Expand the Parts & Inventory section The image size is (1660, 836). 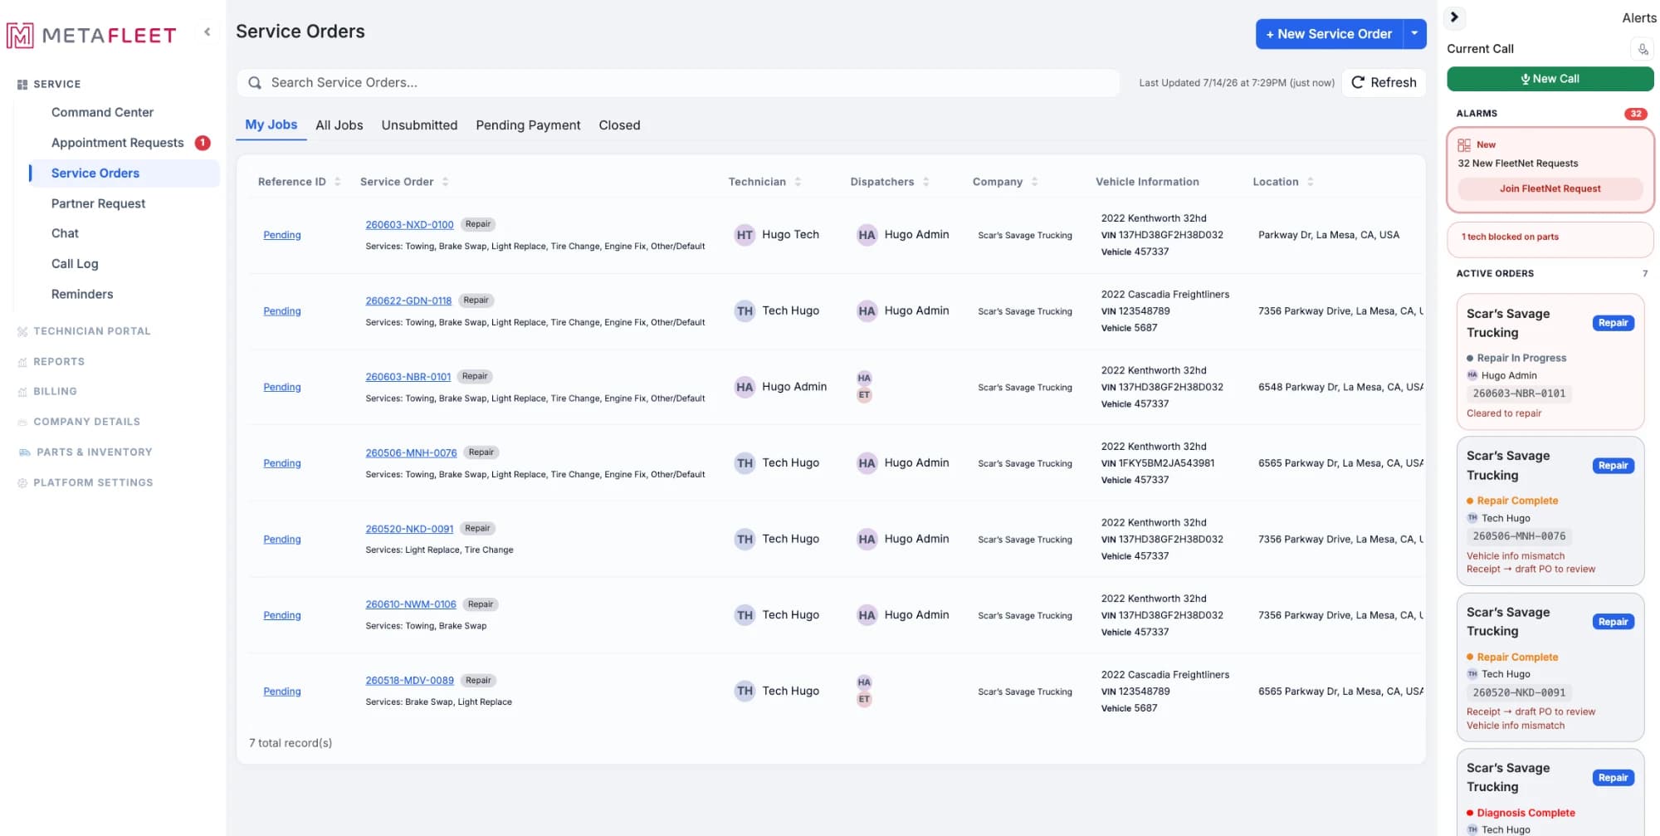(94, 452)
